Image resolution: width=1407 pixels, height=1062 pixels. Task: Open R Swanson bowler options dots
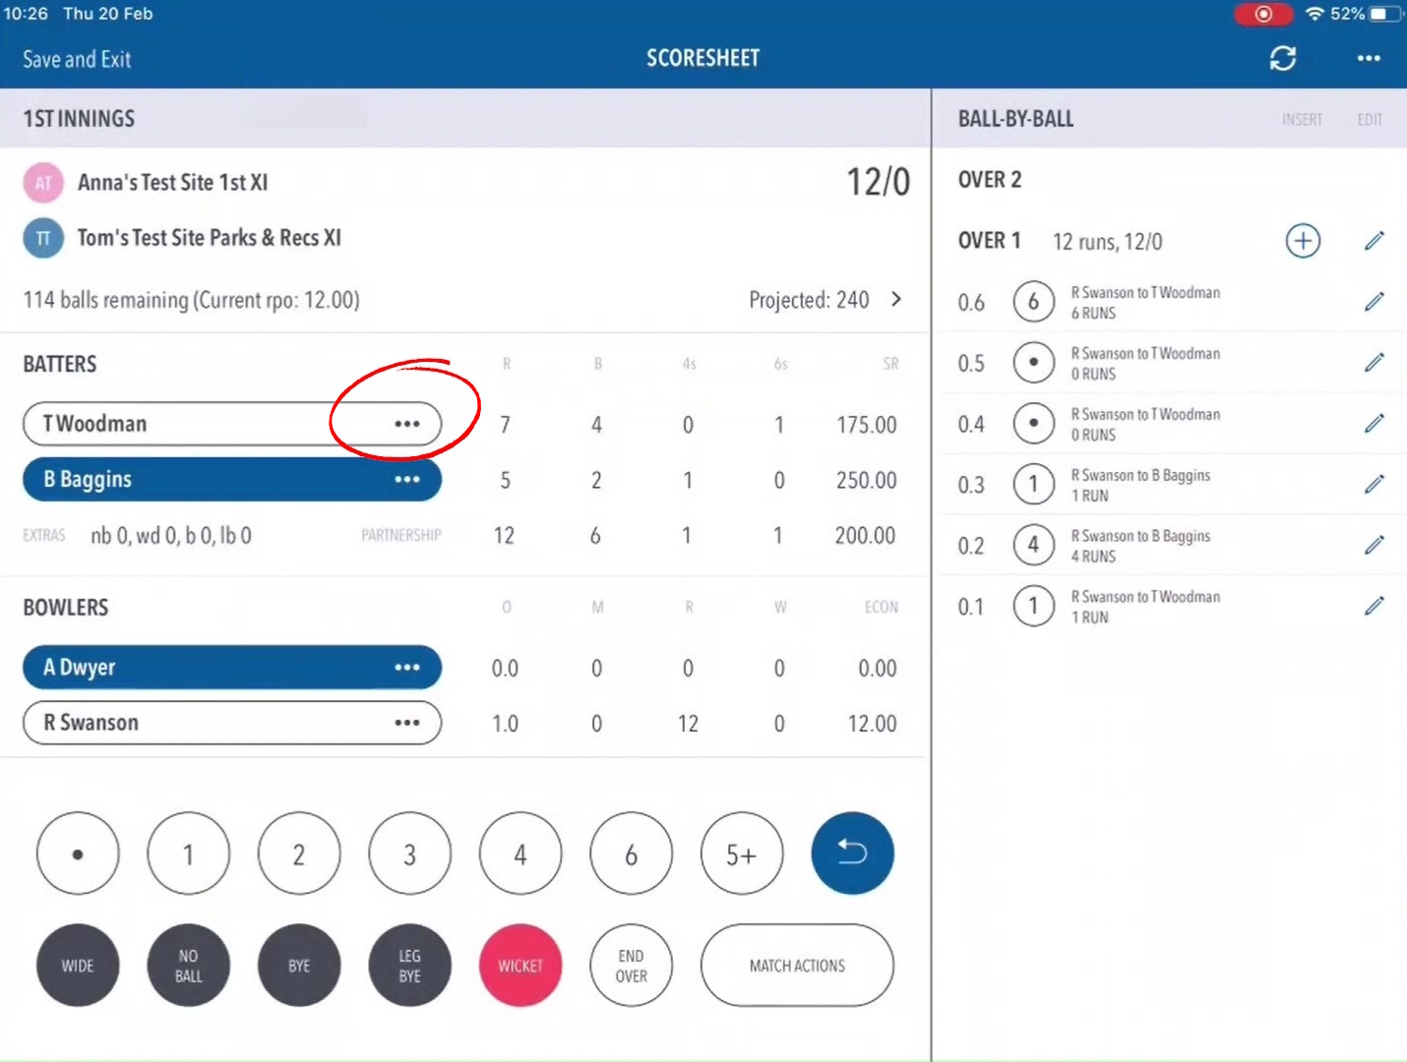(406, 723)
